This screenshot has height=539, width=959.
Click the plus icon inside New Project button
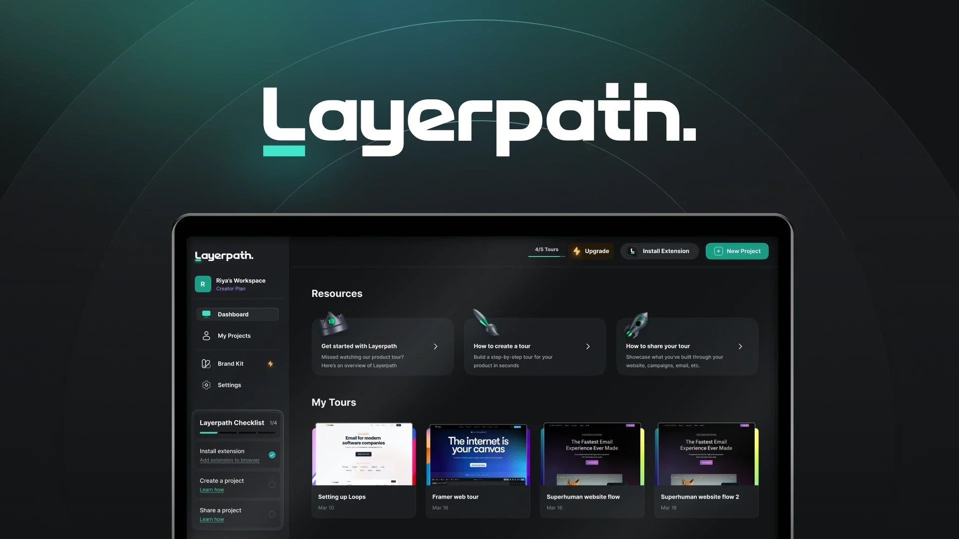pyautogui.click(x=718, y=252)
